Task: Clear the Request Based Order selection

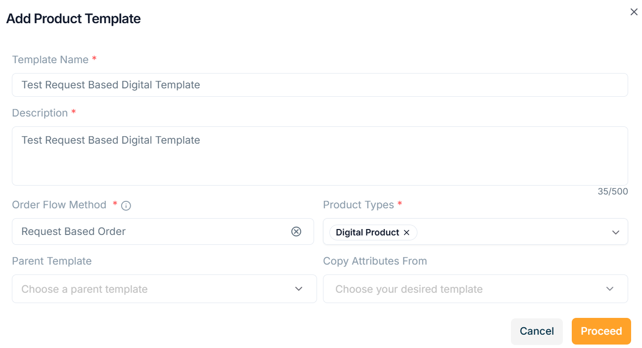Action: (296, 232)
